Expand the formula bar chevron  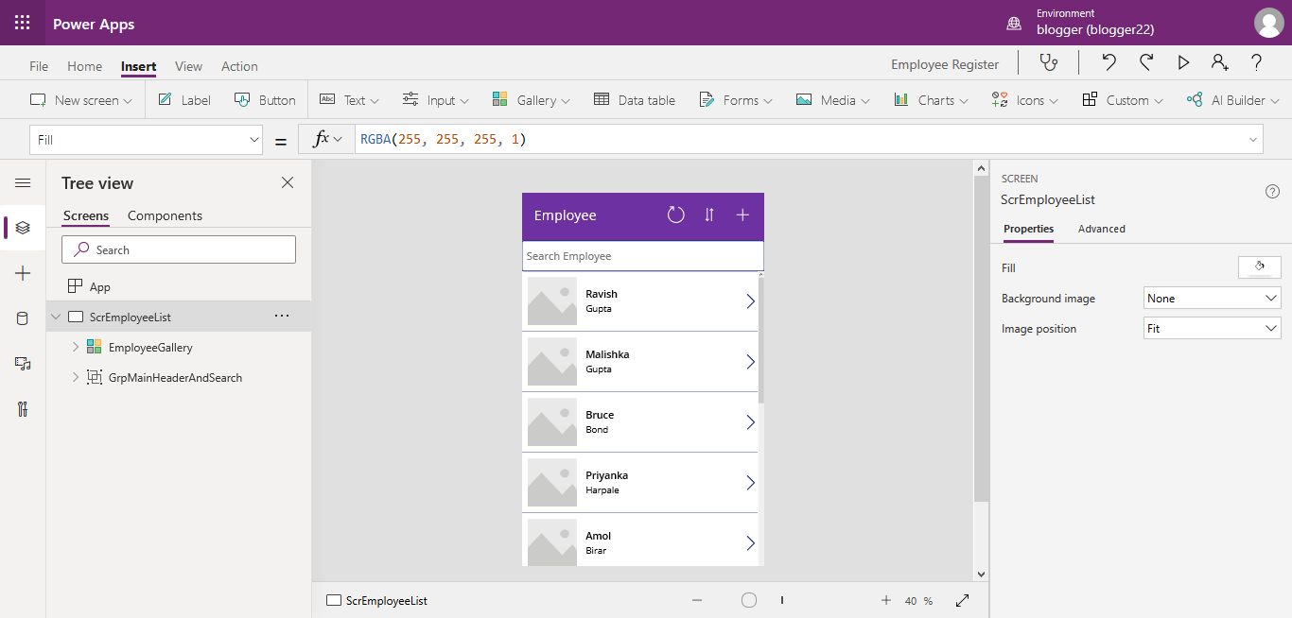(x=1254, y=140)
